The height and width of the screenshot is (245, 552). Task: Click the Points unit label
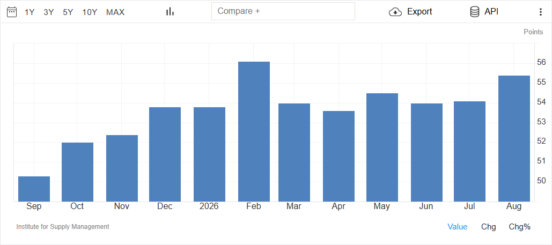533,32
